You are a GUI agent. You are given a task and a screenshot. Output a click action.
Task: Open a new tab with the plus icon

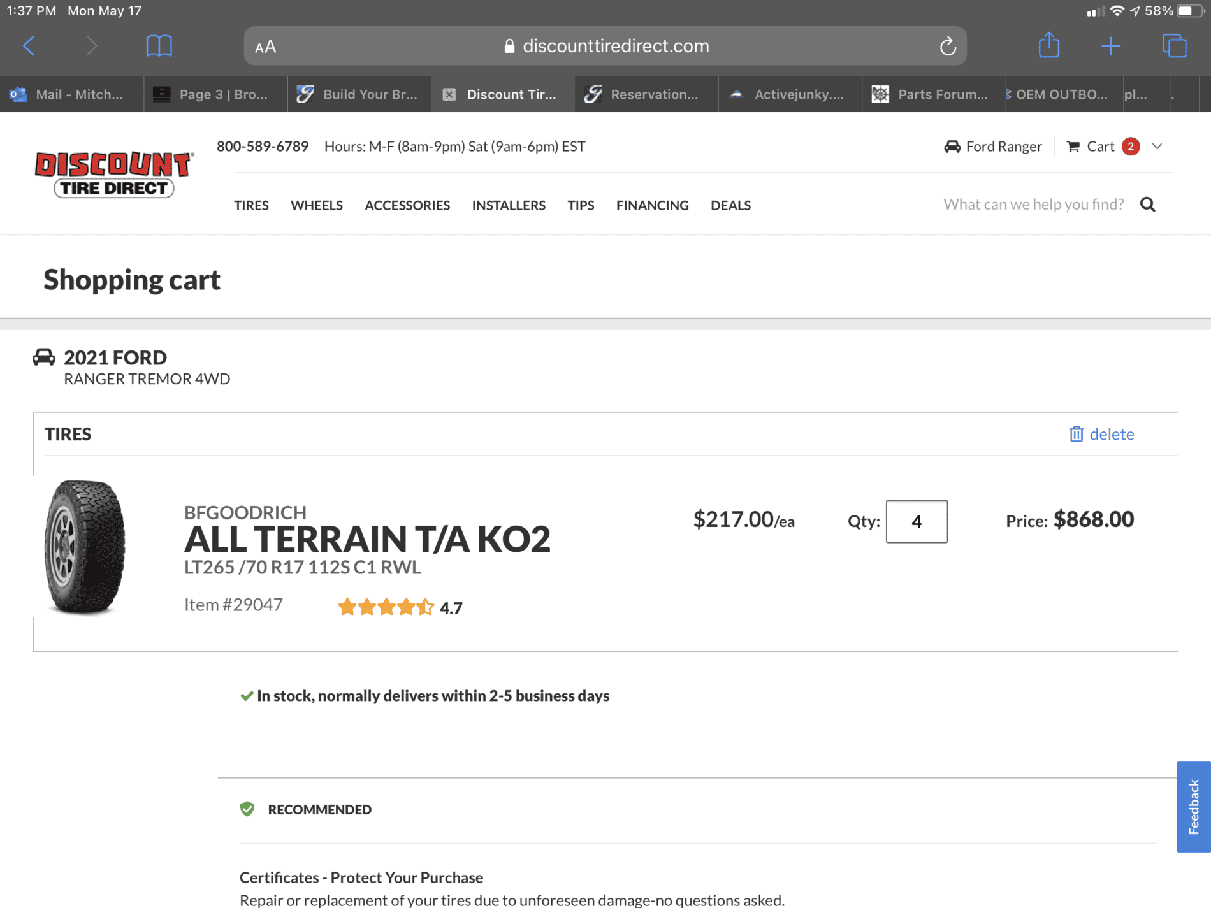click(1110, 46)
